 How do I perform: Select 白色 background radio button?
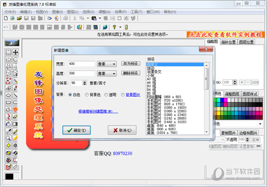point(70,94)
